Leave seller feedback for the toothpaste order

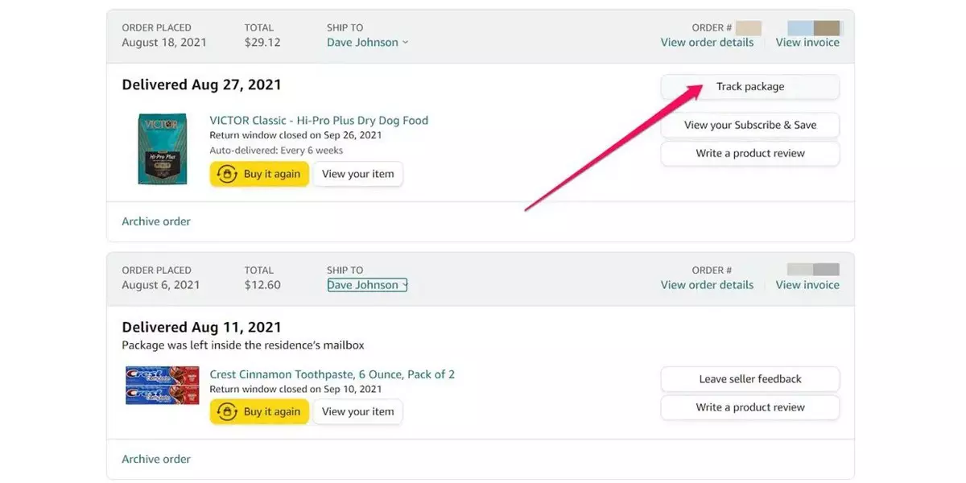pos(749,378)
